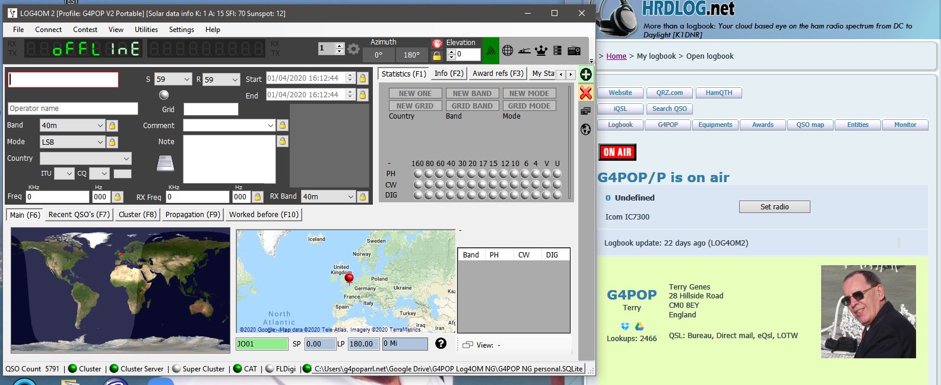Open the Contest menu
941x385 pixels.
pos(85,29)
